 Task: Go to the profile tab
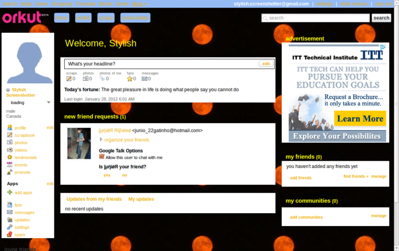tap(83, 18)
